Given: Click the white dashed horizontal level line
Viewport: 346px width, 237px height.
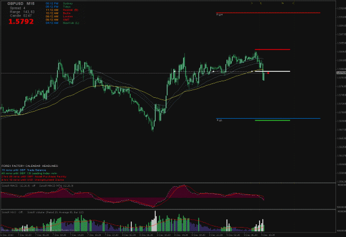Looking at the screenshot, I should [214, 71].
